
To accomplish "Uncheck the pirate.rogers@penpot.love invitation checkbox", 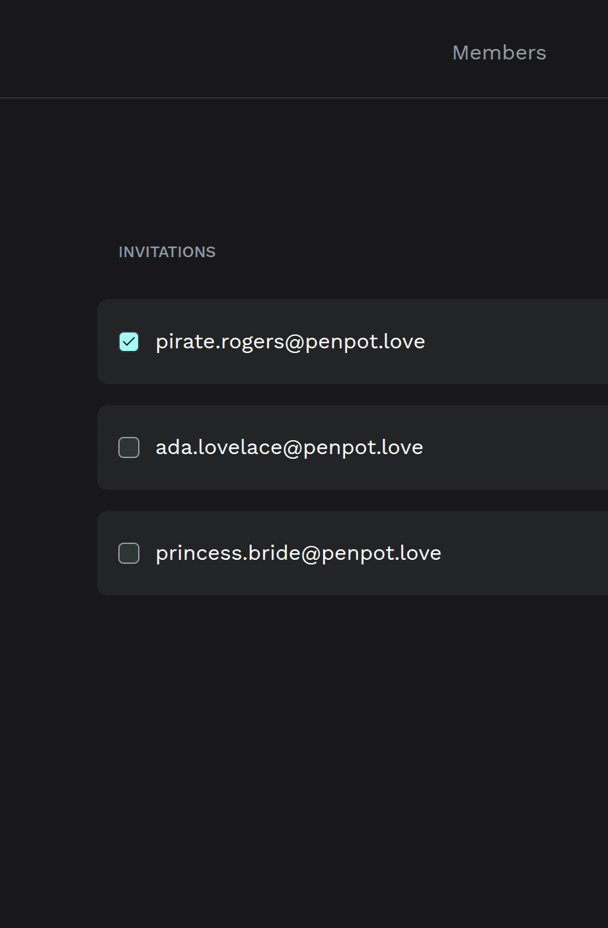I will coord(129,342).
